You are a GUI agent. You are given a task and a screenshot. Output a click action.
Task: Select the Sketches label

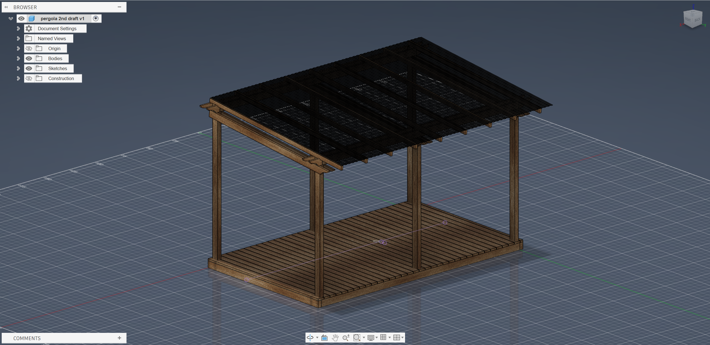click(x=58, y=68)
